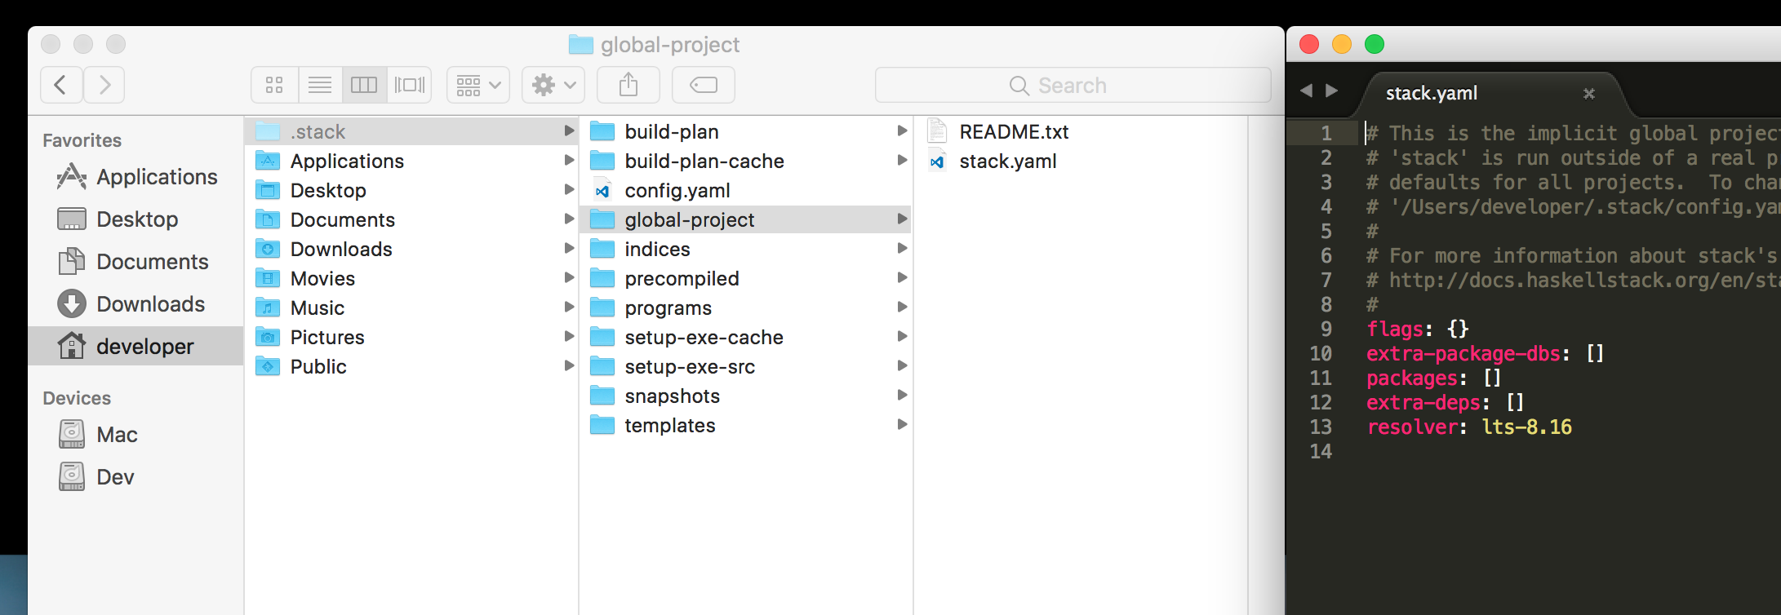
Task: Open the arrange items dropdown
Action: 478,85
